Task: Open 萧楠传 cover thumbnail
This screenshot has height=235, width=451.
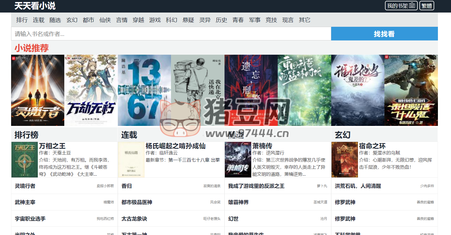Action: pos(238,160)
